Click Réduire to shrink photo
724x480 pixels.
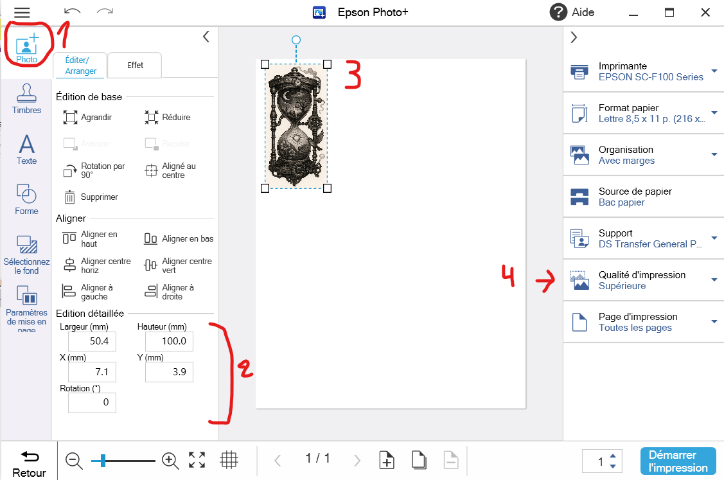click(x=167, y=118)
